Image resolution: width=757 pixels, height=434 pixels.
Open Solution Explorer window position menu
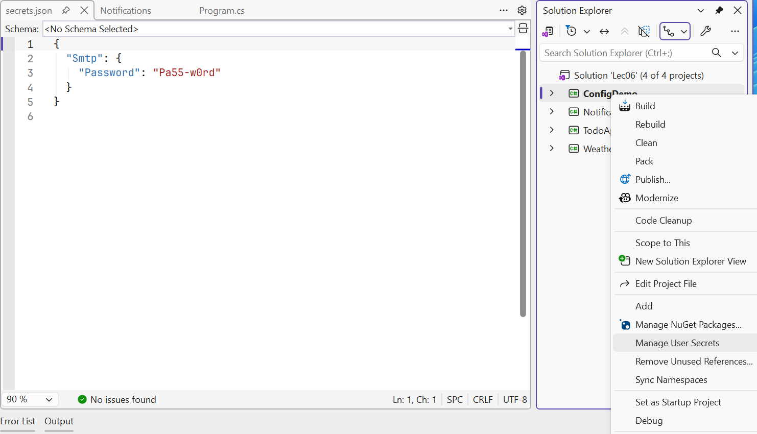(701, 10)
